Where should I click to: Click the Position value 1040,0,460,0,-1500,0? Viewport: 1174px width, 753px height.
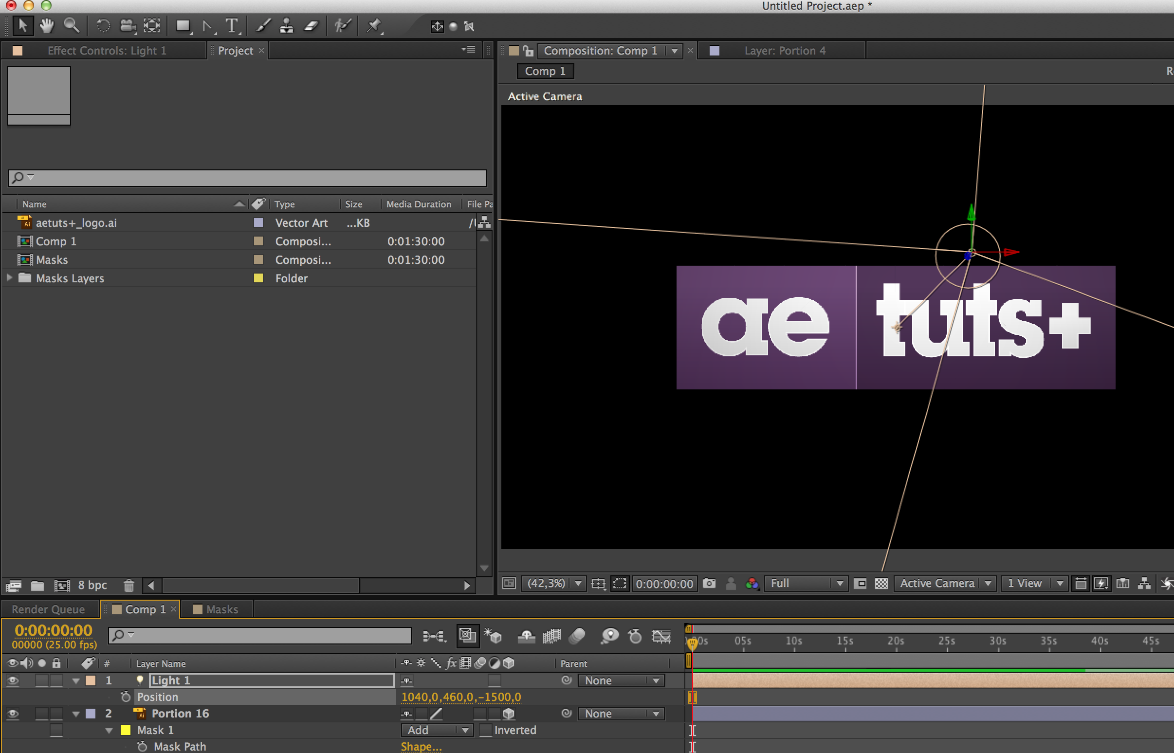tap(461, 697)
